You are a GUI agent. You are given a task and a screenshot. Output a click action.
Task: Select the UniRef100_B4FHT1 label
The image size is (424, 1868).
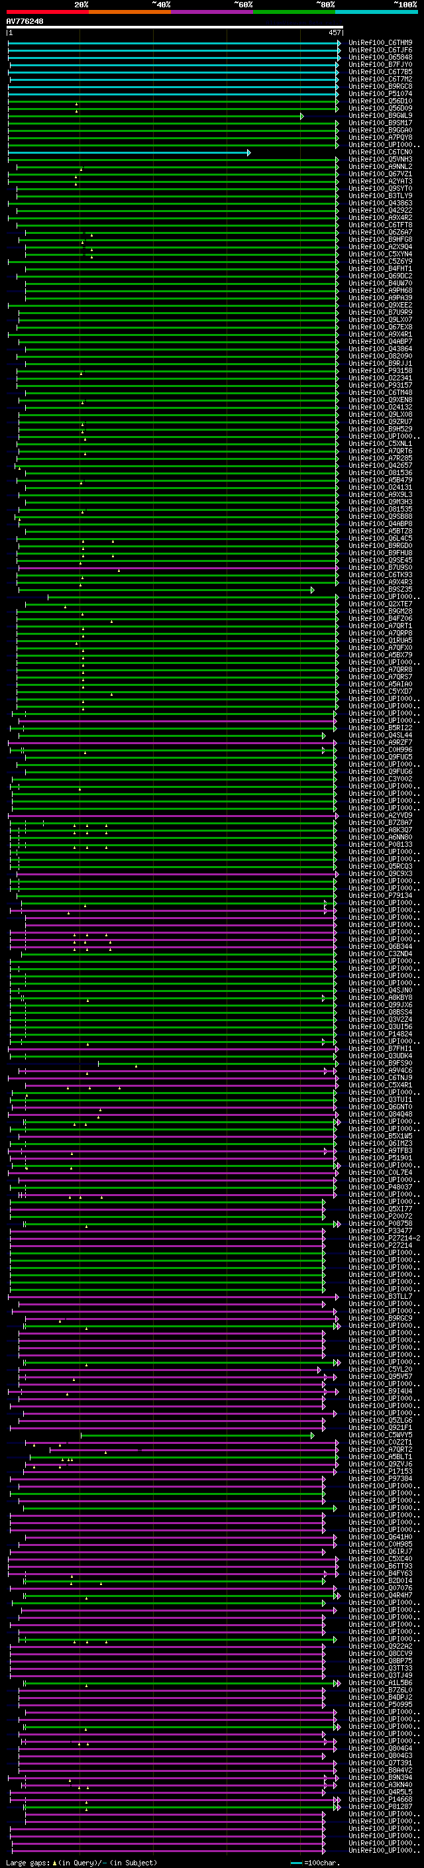click(380, 269)
